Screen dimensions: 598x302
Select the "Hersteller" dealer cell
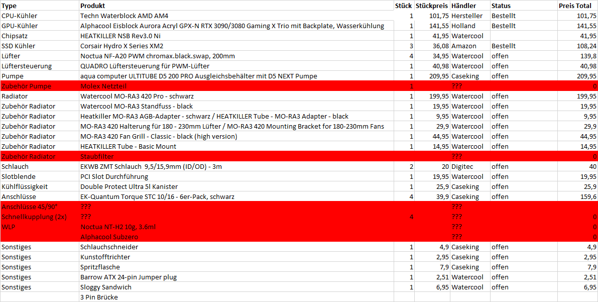[470, 16]
